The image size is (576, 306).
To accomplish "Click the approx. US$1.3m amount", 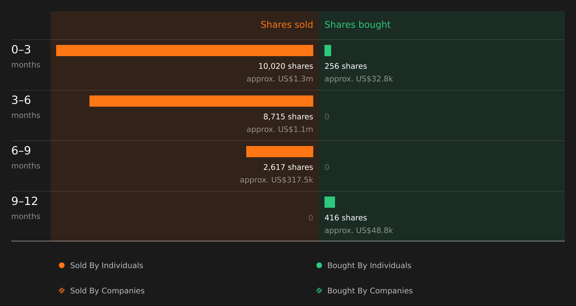I will [280, 79].
